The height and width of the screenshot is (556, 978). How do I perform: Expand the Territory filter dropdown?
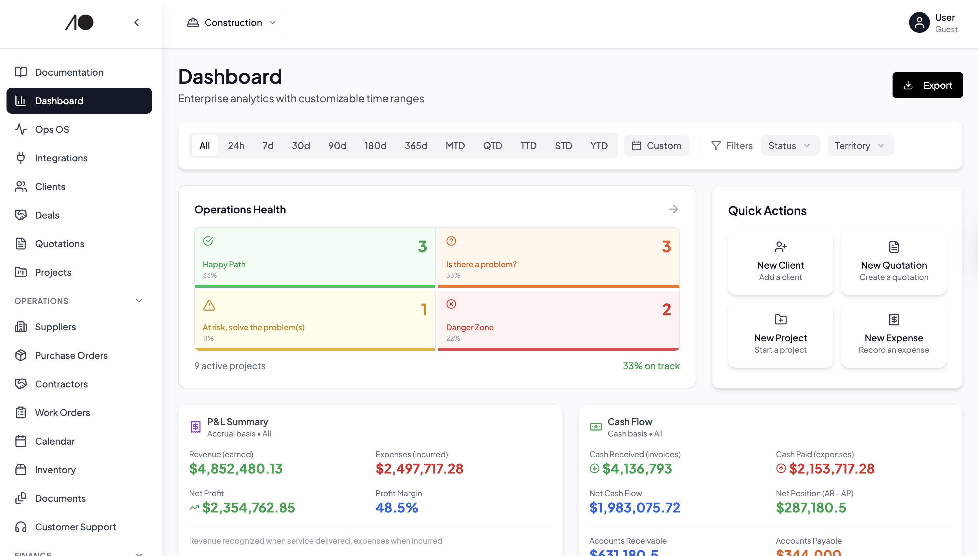(860, 145)
